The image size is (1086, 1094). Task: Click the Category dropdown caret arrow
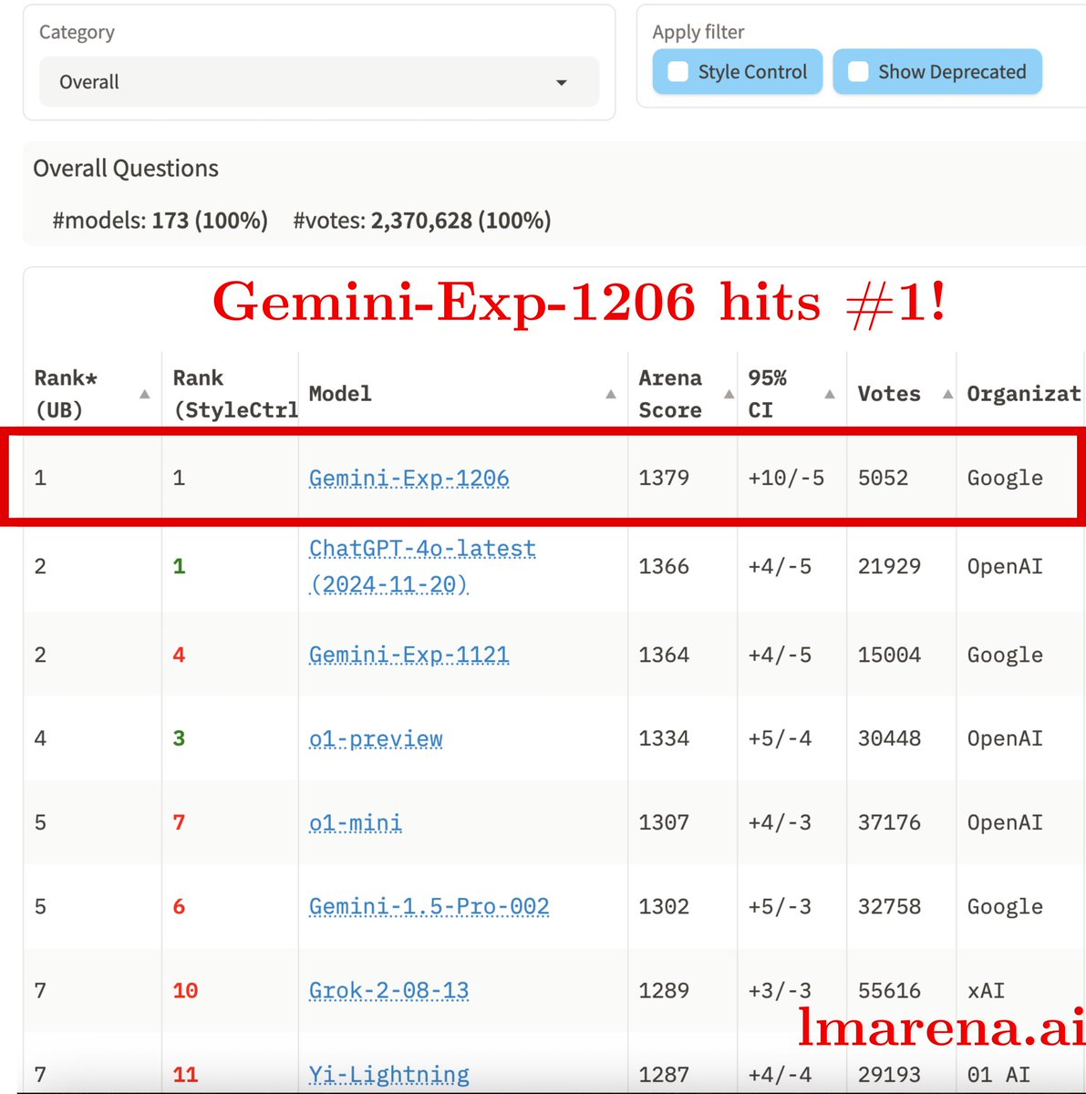(563, 82)
